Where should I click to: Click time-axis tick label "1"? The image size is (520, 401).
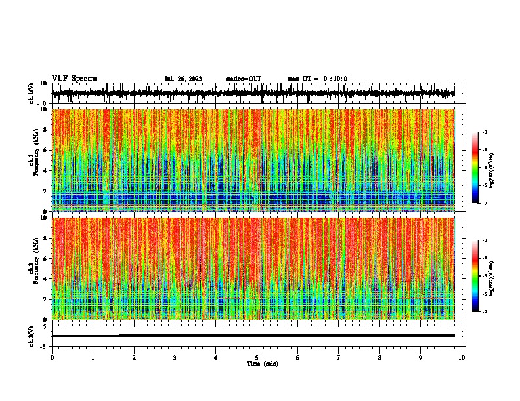pyautogui.click(x=93, y=358)
